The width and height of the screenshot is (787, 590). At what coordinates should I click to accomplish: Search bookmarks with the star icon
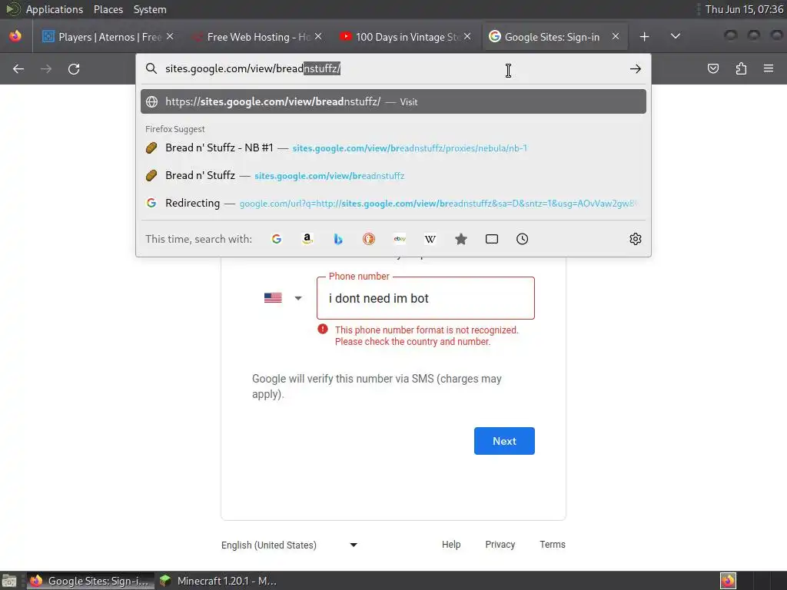point(461,240)
